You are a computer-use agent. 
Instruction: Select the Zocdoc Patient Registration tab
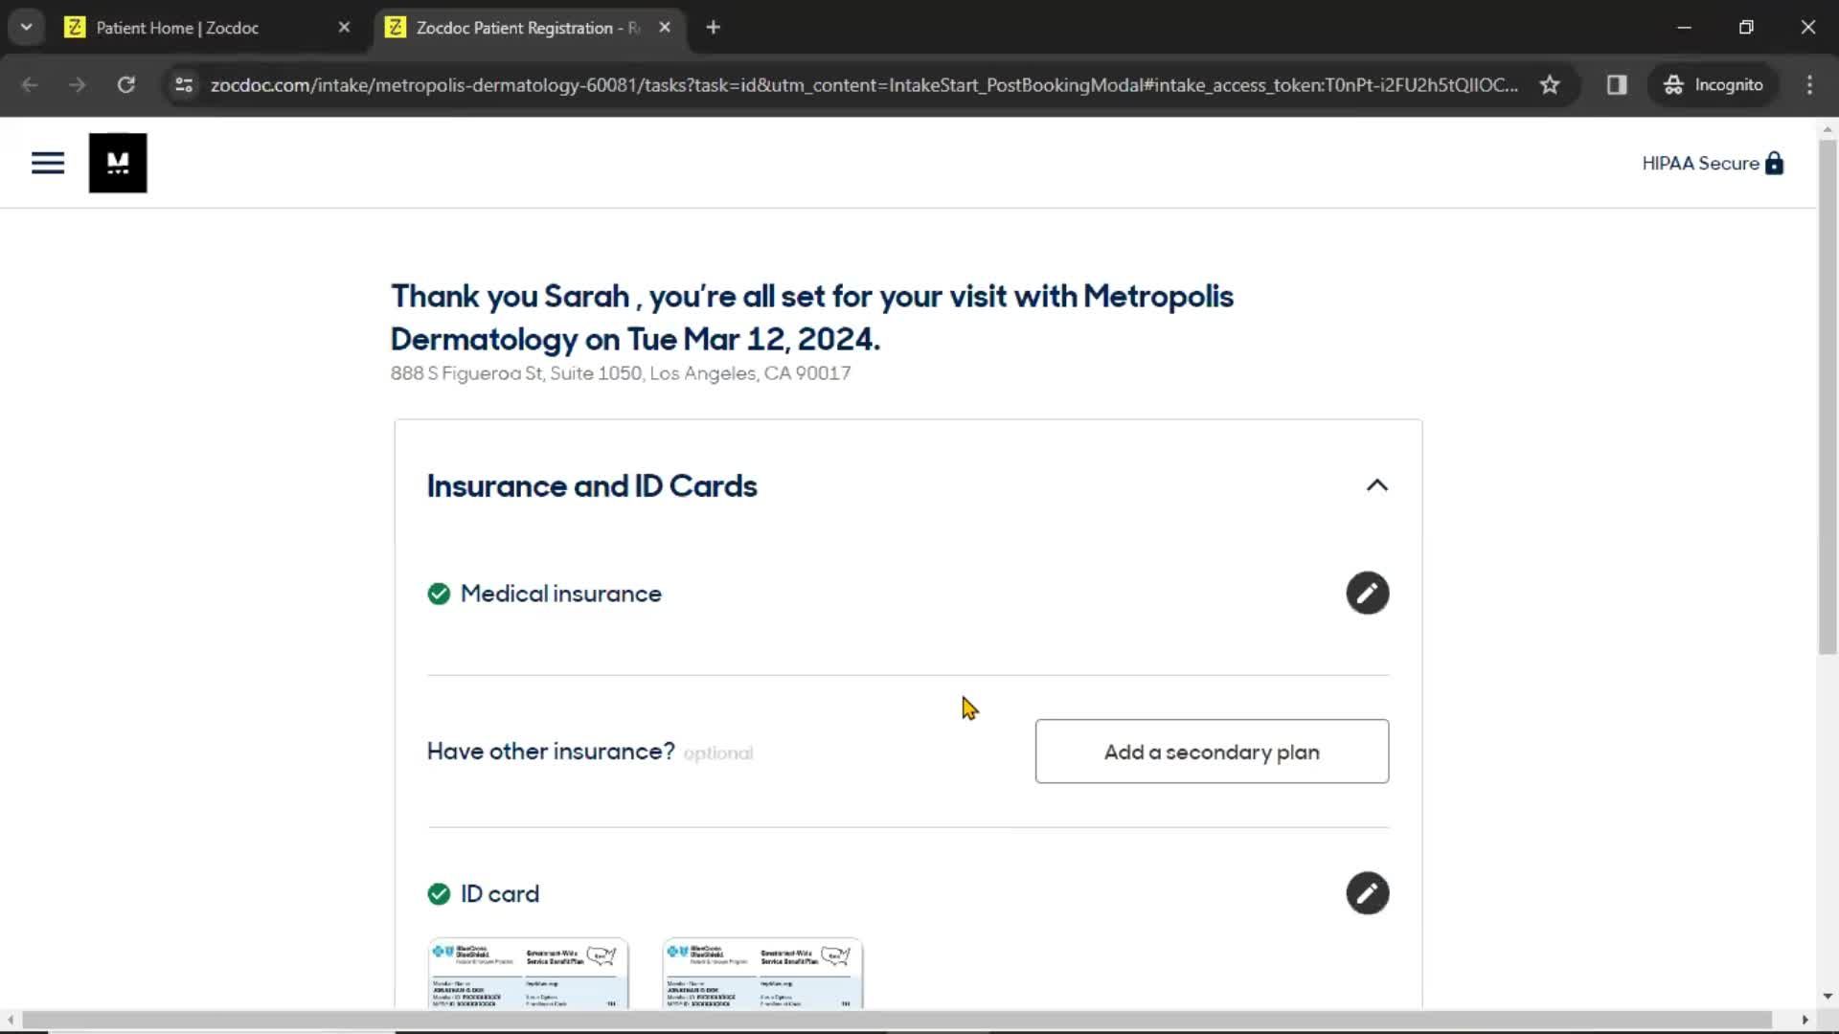[524, 28]
